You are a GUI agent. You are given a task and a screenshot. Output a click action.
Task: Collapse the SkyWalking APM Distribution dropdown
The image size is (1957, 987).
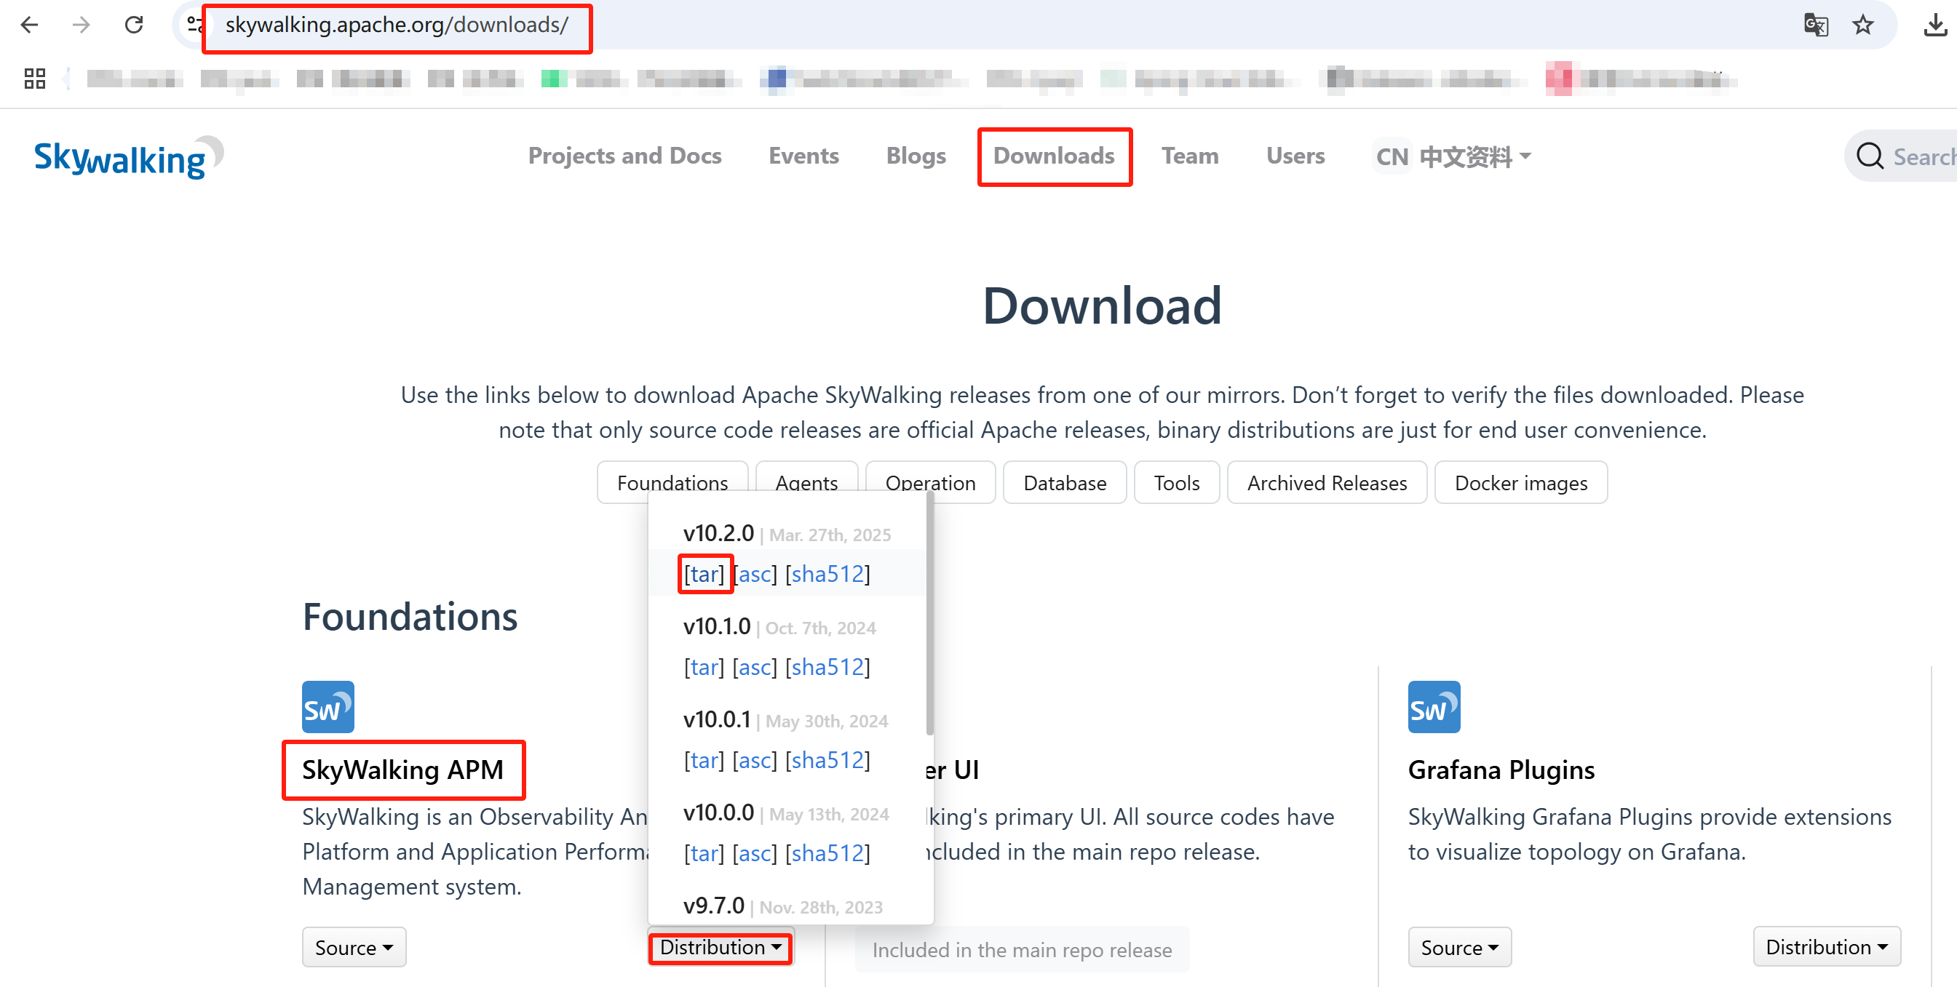(720, 947)
